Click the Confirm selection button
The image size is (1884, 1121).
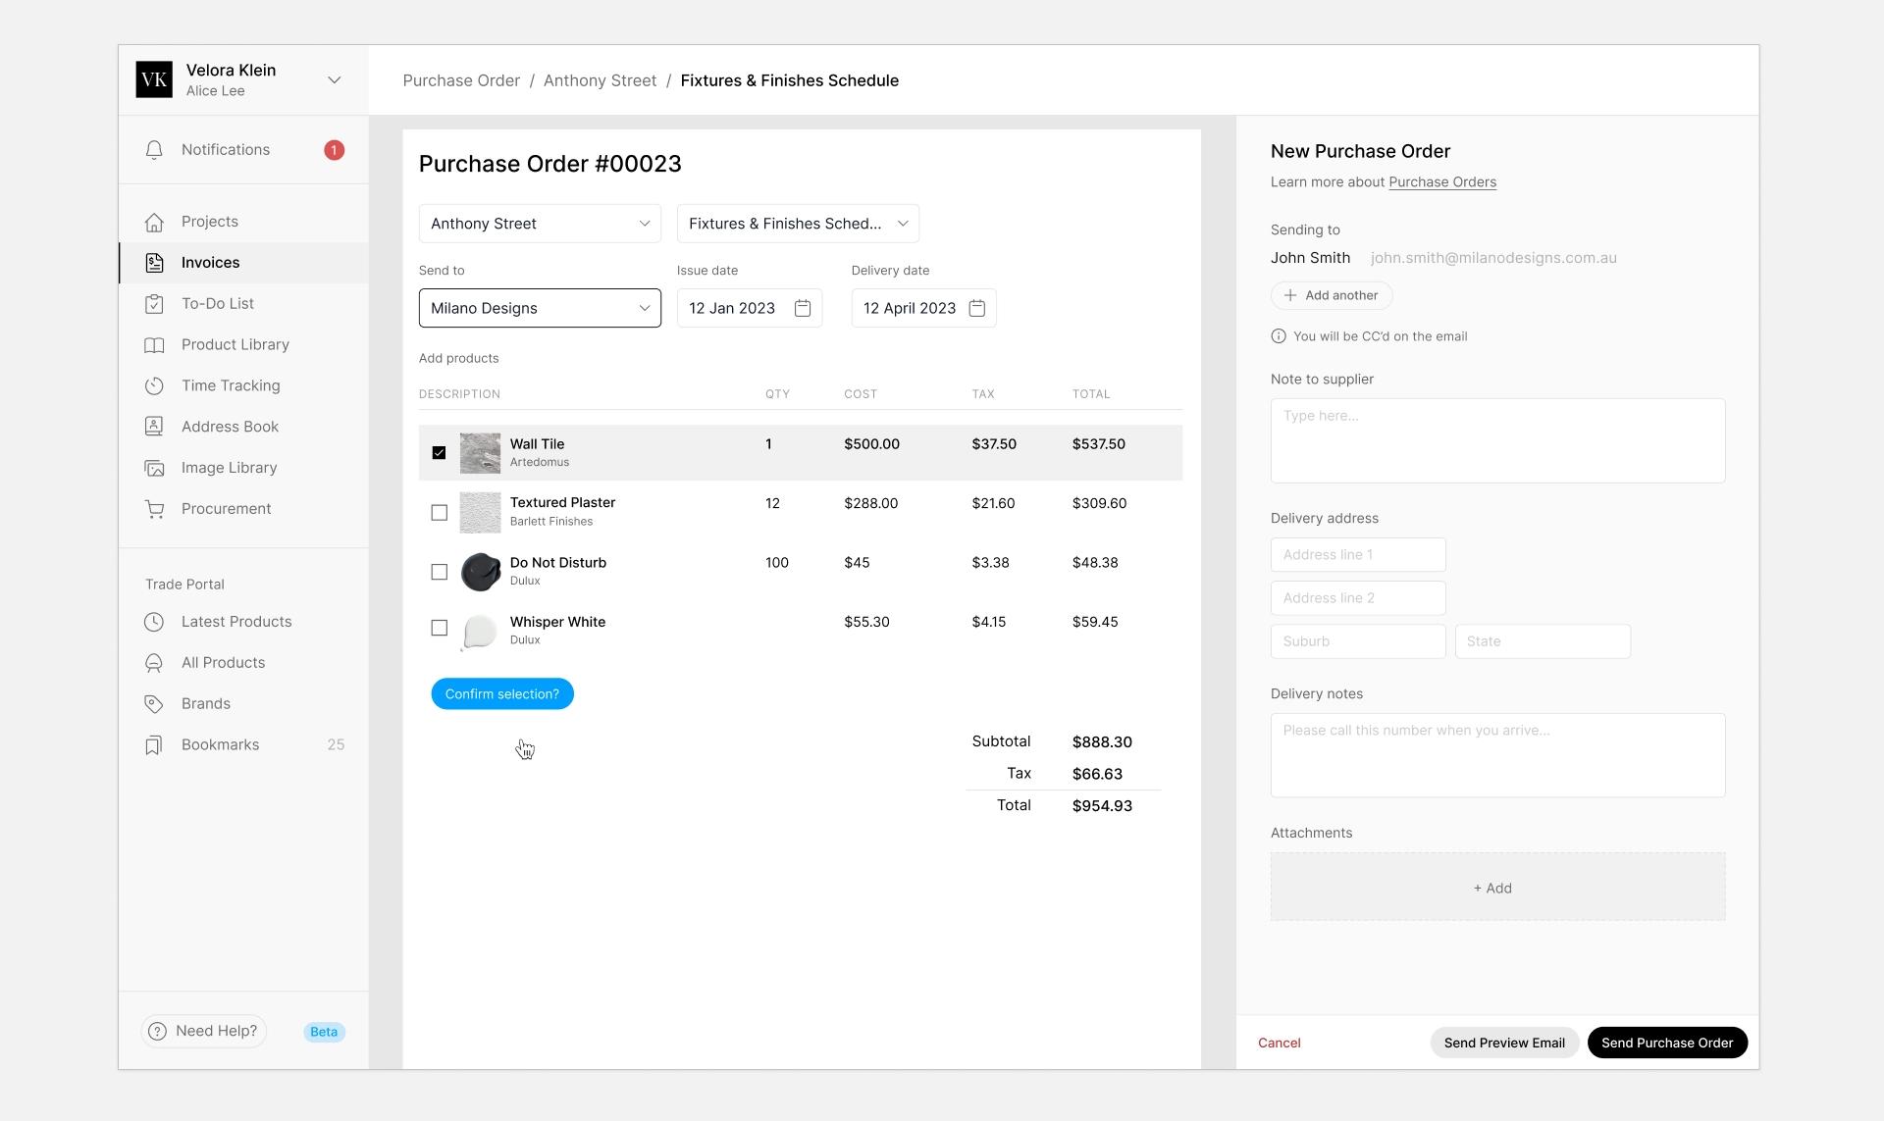click(502, 694)
